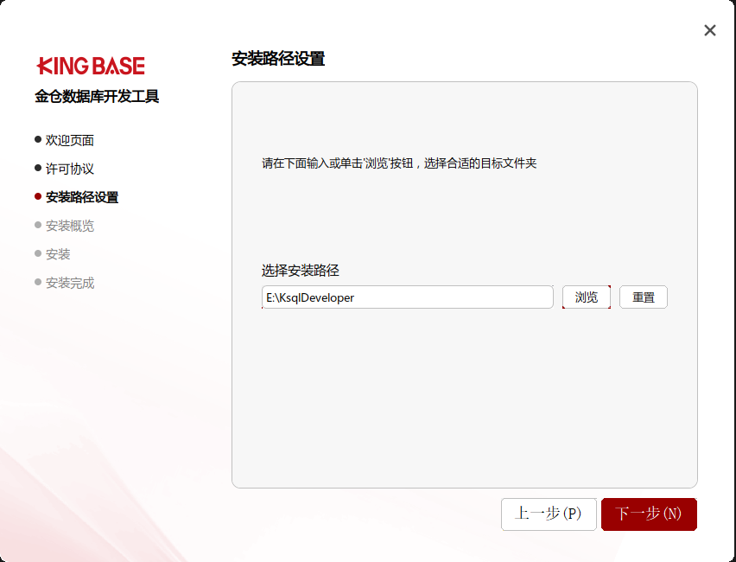The image size is (736, 562).
Task: Click the red bullet beside 安装路径设置
Action: pyautogui.click(x=38, y=196)
